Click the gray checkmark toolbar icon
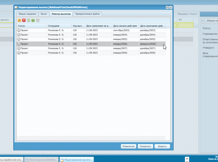The width and height of the screenshot is (218, 162). pyautogui.click(x=38, y=20)
